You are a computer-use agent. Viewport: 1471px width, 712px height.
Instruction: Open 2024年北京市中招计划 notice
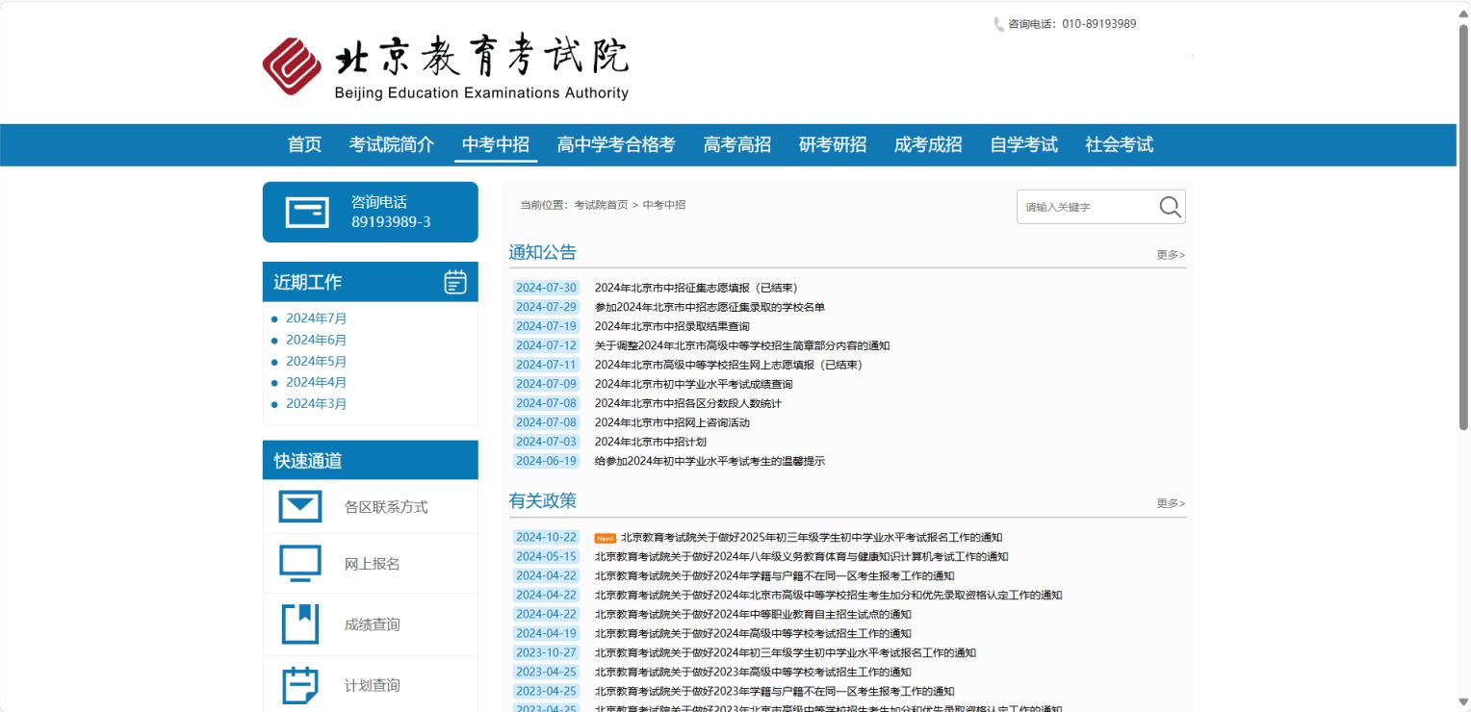click(x=650, y=442)
